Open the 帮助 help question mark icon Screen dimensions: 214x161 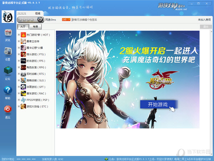pyautogui.click(x=8, y=90)
